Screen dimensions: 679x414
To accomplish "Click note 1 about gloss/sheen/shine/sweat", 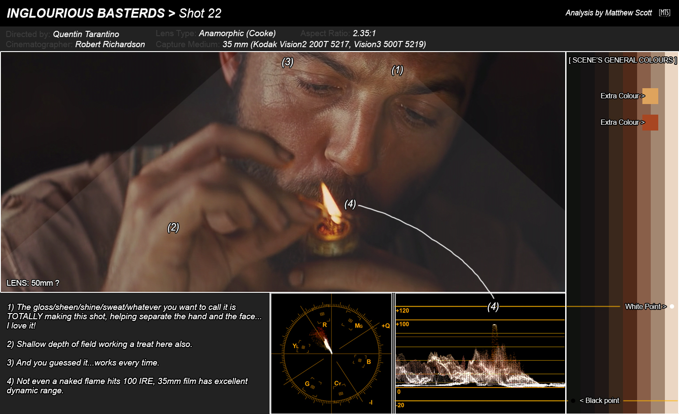I will click(135, 316).
